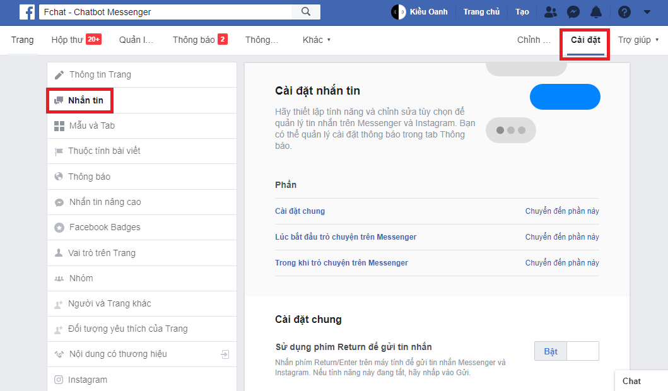Click the star badge icon beside Facebook Badges

pos(59,228)
